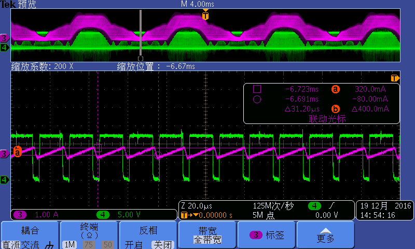Open the invert (反相) menu button
This screenshot has height=249, width=415.
pyautogui.click(x=148, y=235)
